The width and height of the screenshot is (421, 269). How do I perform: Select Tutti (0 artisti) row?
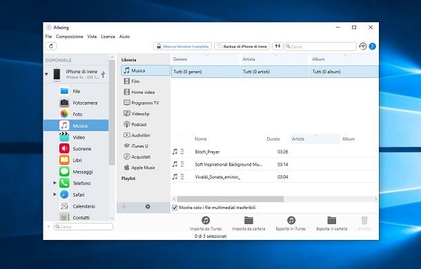click(275, 72)
